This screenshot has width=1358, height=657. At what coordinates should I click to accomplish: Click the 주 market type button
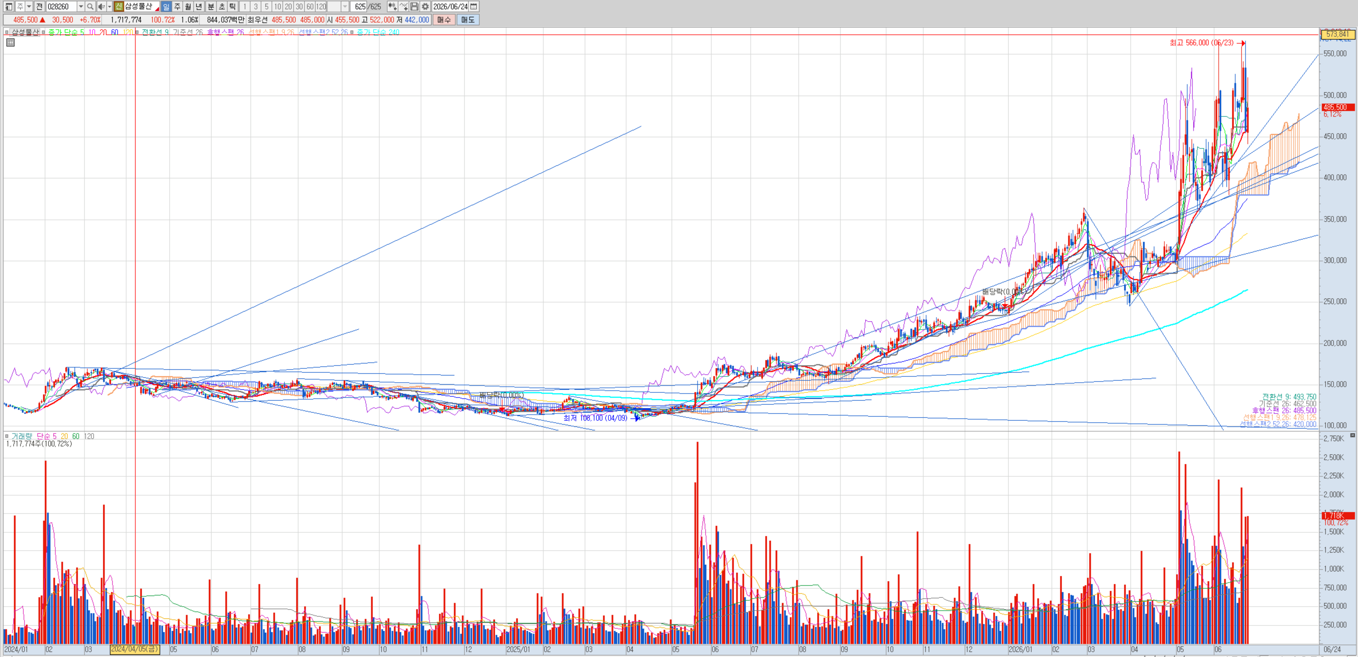[20, 6]
